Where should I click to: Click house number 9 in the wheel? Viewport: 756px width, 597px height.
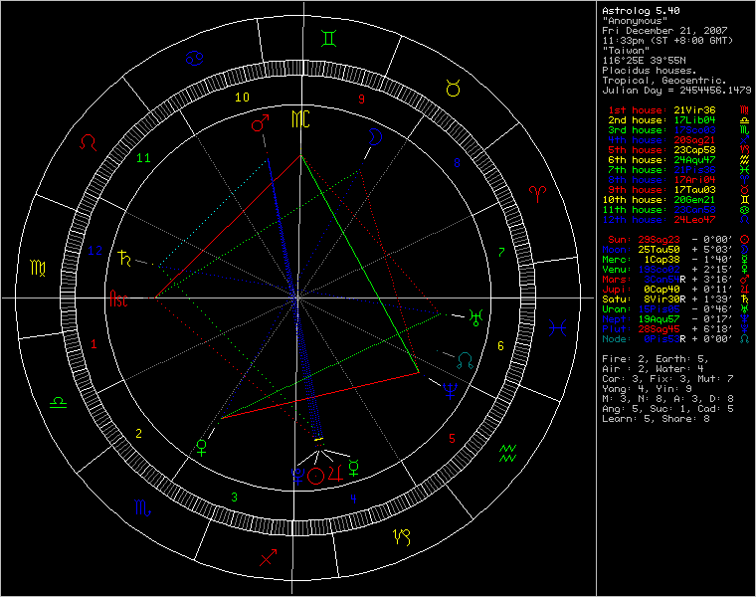pyautogui.click(x=362, y=99)
